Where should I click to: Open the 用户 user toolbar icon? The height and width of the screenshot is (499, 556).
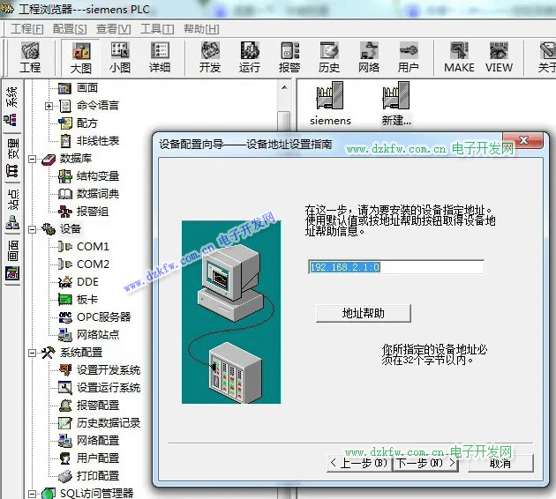(x=409, y=57)
